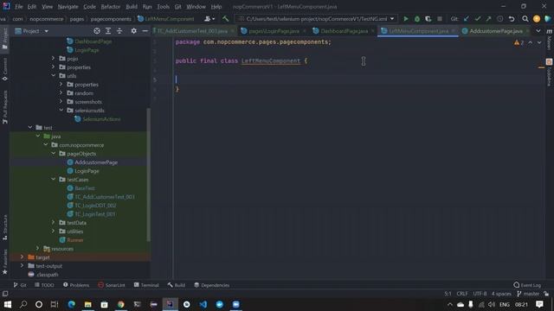
Task: Expand the target folder
Action: (23, 257)
